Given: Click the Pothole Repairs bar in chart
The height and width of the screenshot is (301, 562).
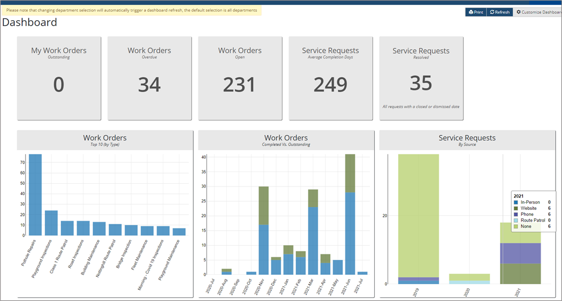Looking at the screenshot, I should (35, 194).
